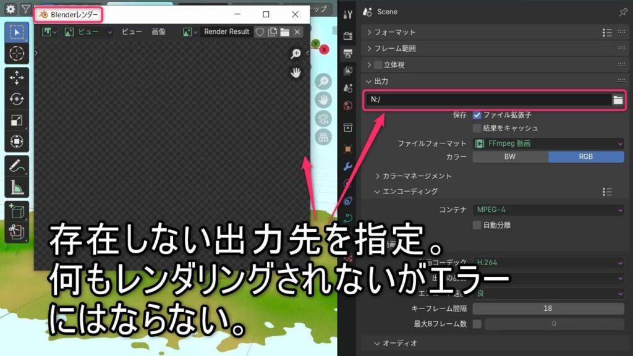
Task: Open the エンコーディング presets list icon
Action: tap(607, 192)
